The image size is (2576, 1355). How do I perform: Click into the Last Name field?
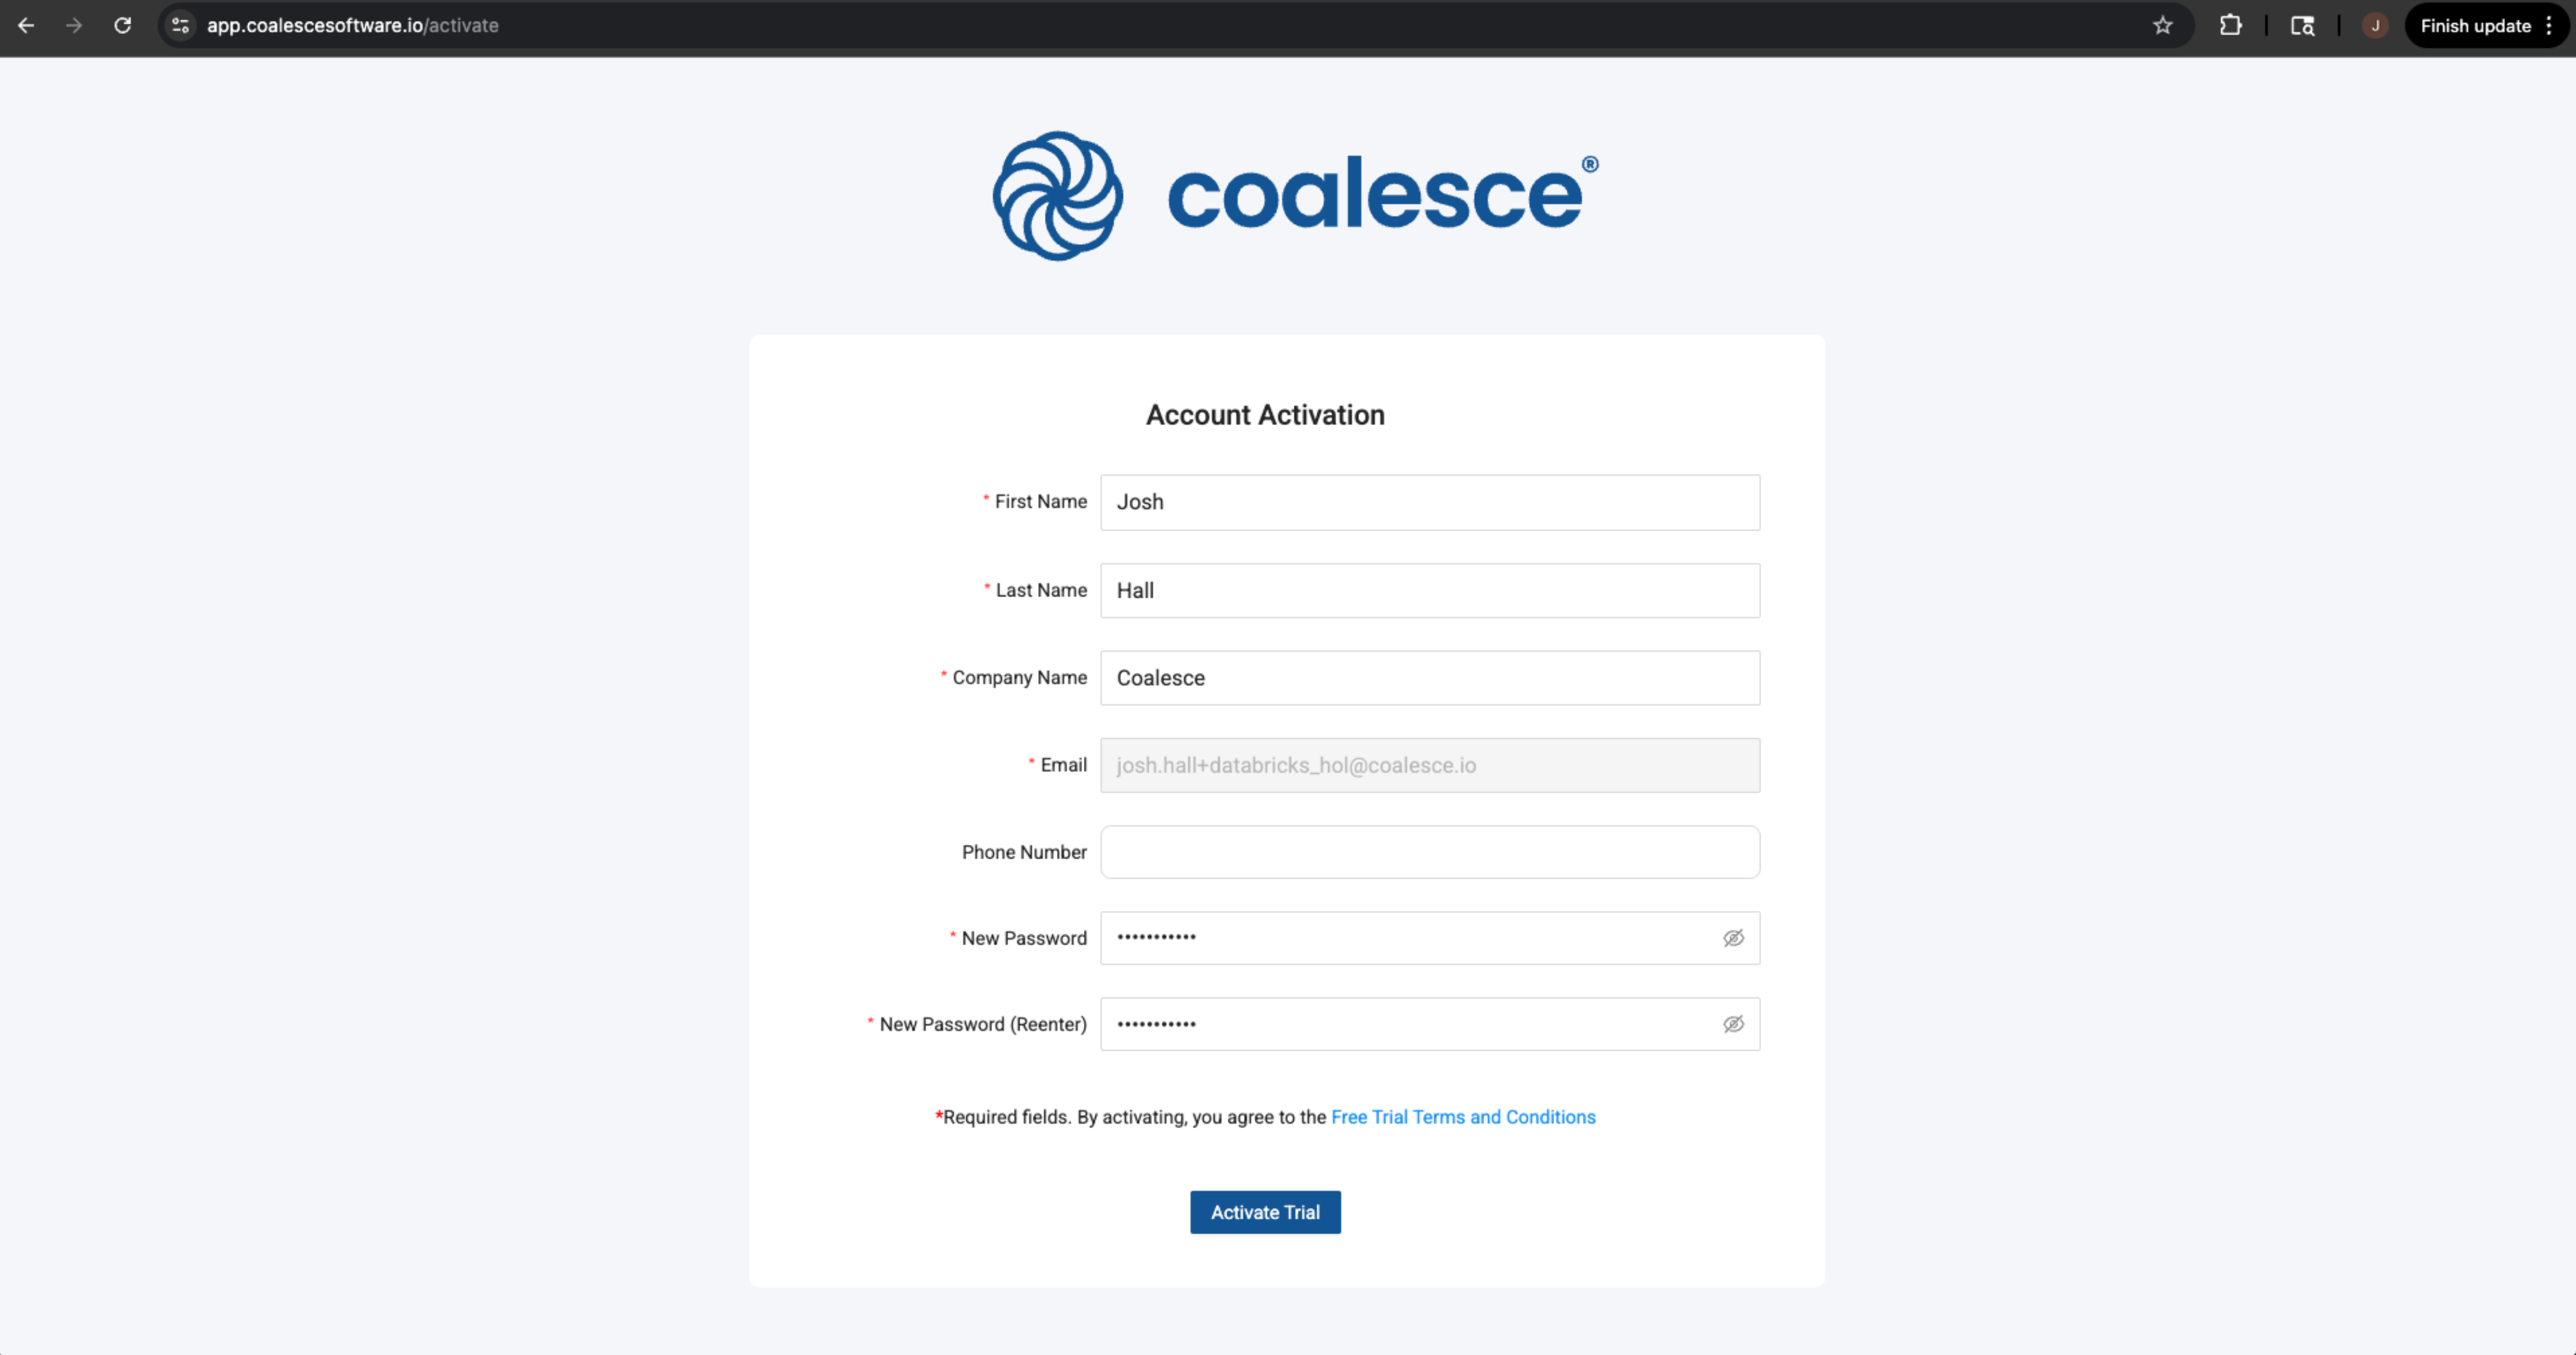(x=1430, y=591)
